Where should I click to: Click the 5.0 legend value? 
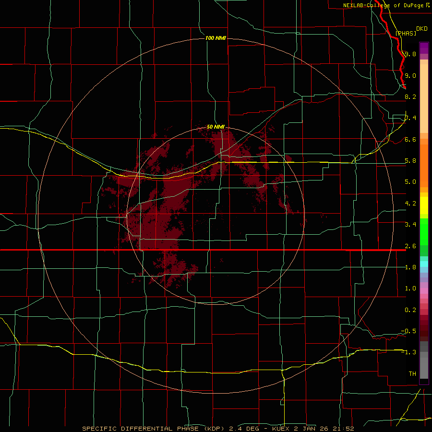click(x=410, y=182)
